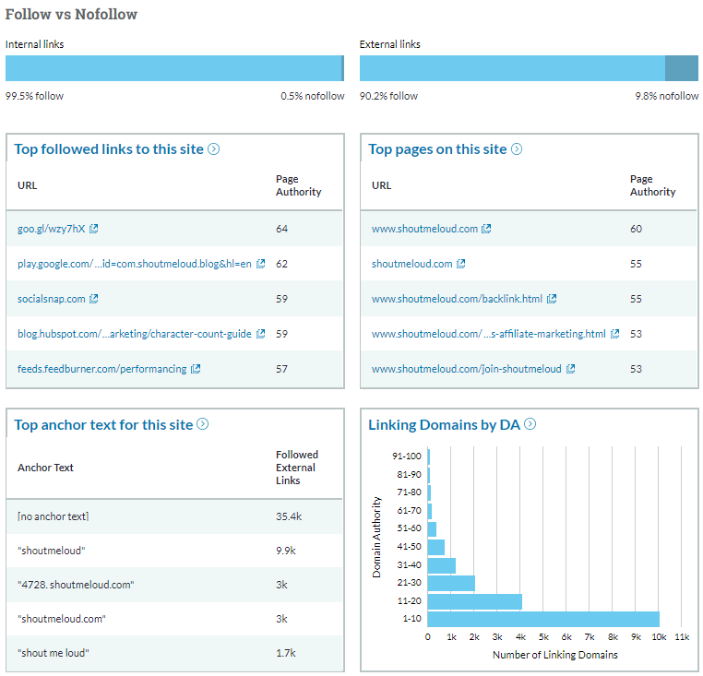
Task: Click the Number of Linking Domains axis label
Action: 555,655
